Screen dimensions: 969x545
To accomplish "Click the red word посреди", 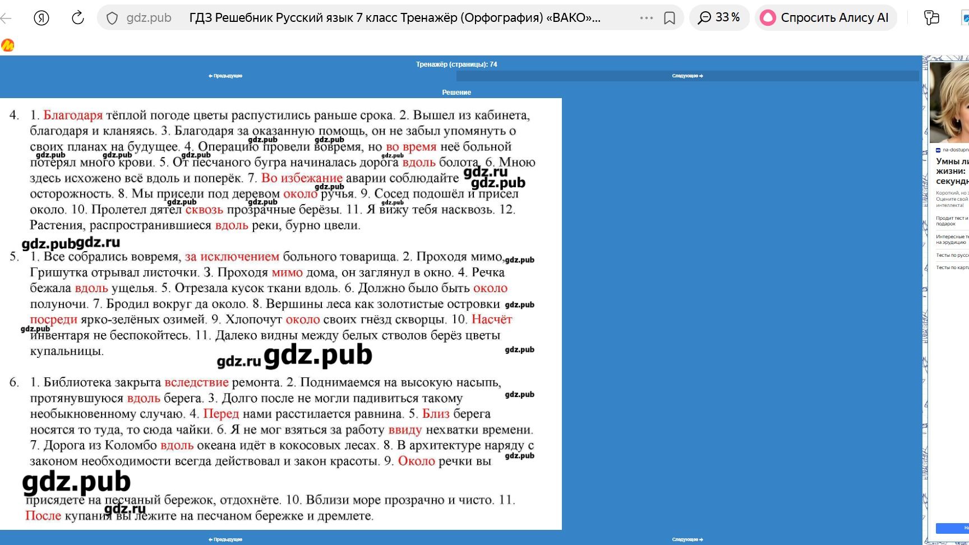I will [x=53, y=319].
